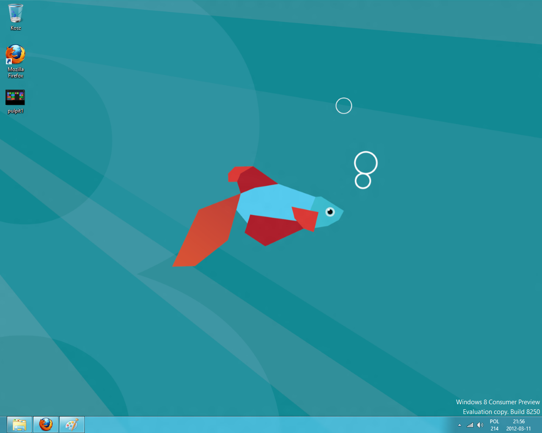Click the volume speaker tray icon
This screenshot has width=542, height=433.
point(480,425)
